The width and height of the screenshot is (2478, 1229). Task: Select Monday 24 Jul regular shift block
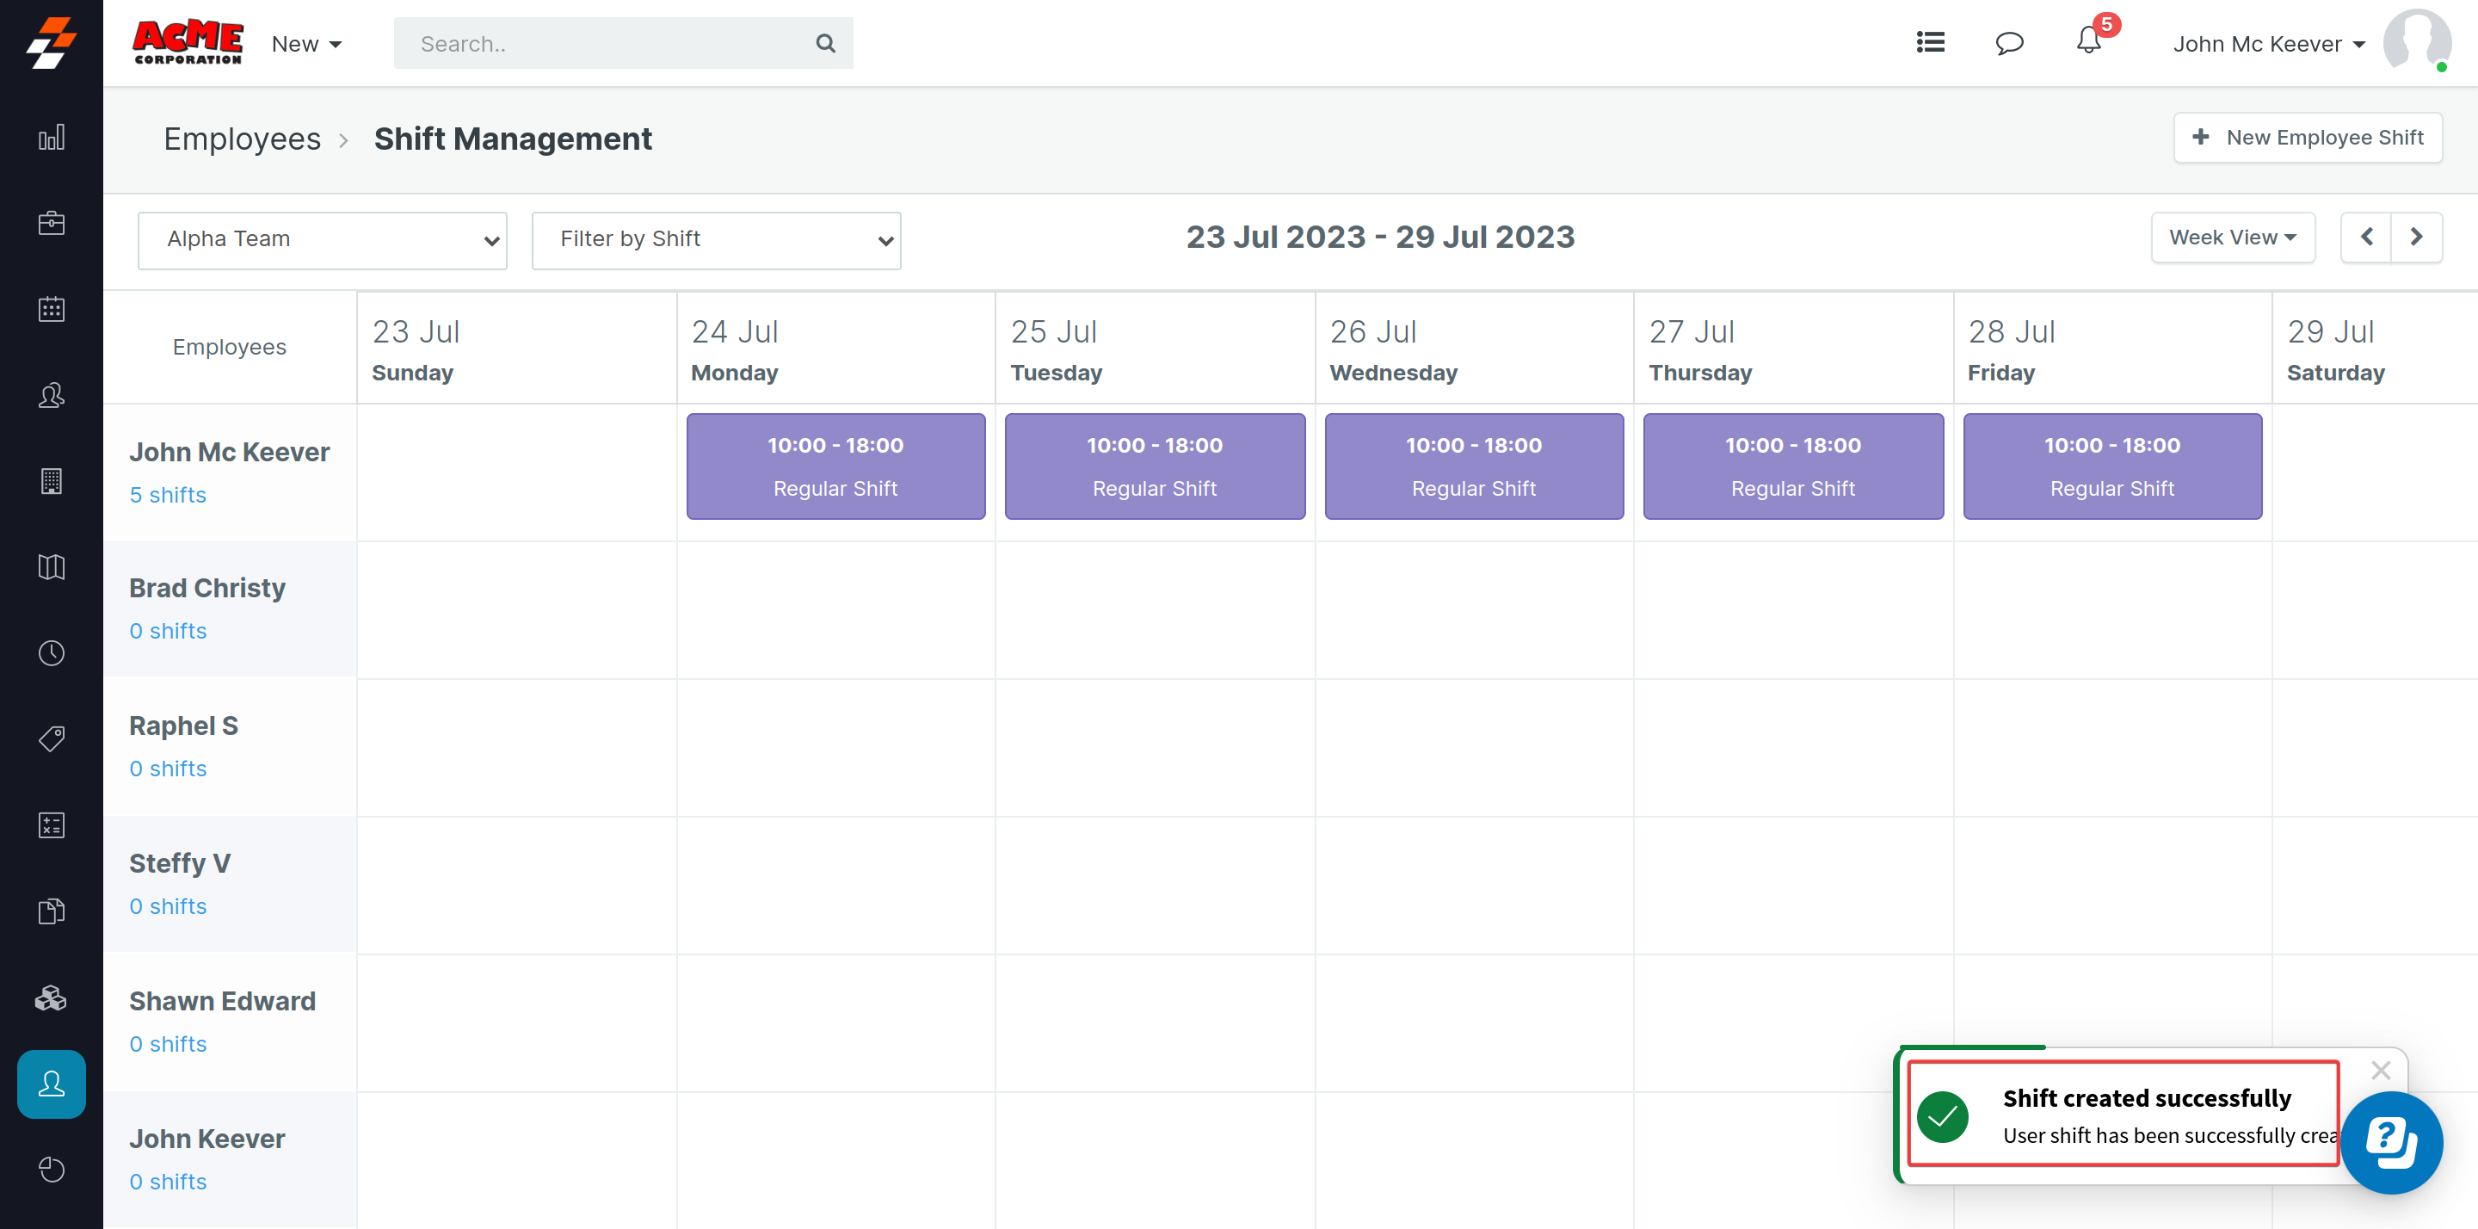[x=835, y=466]
